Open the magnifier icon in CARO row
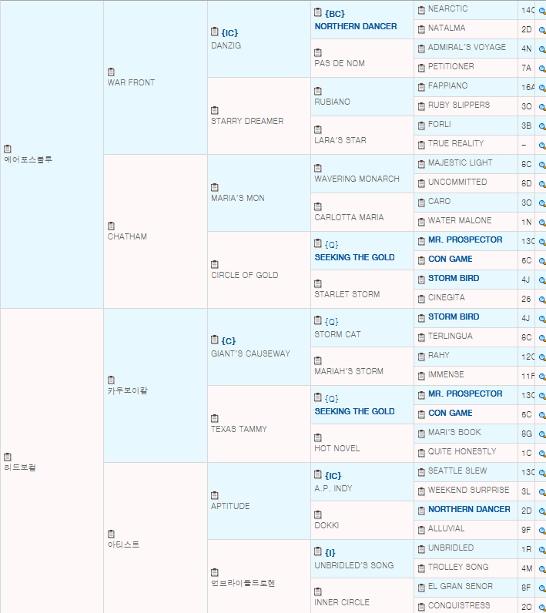This screenshot has height=613, width=546. point(541,203)
